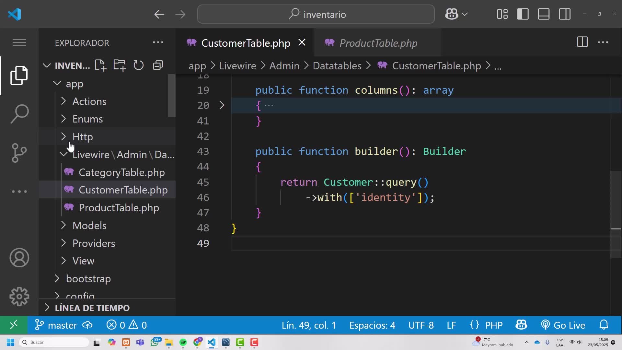622x350 pixels.
Task: Open the Search view in activity bar
Action: pos(19,114)
